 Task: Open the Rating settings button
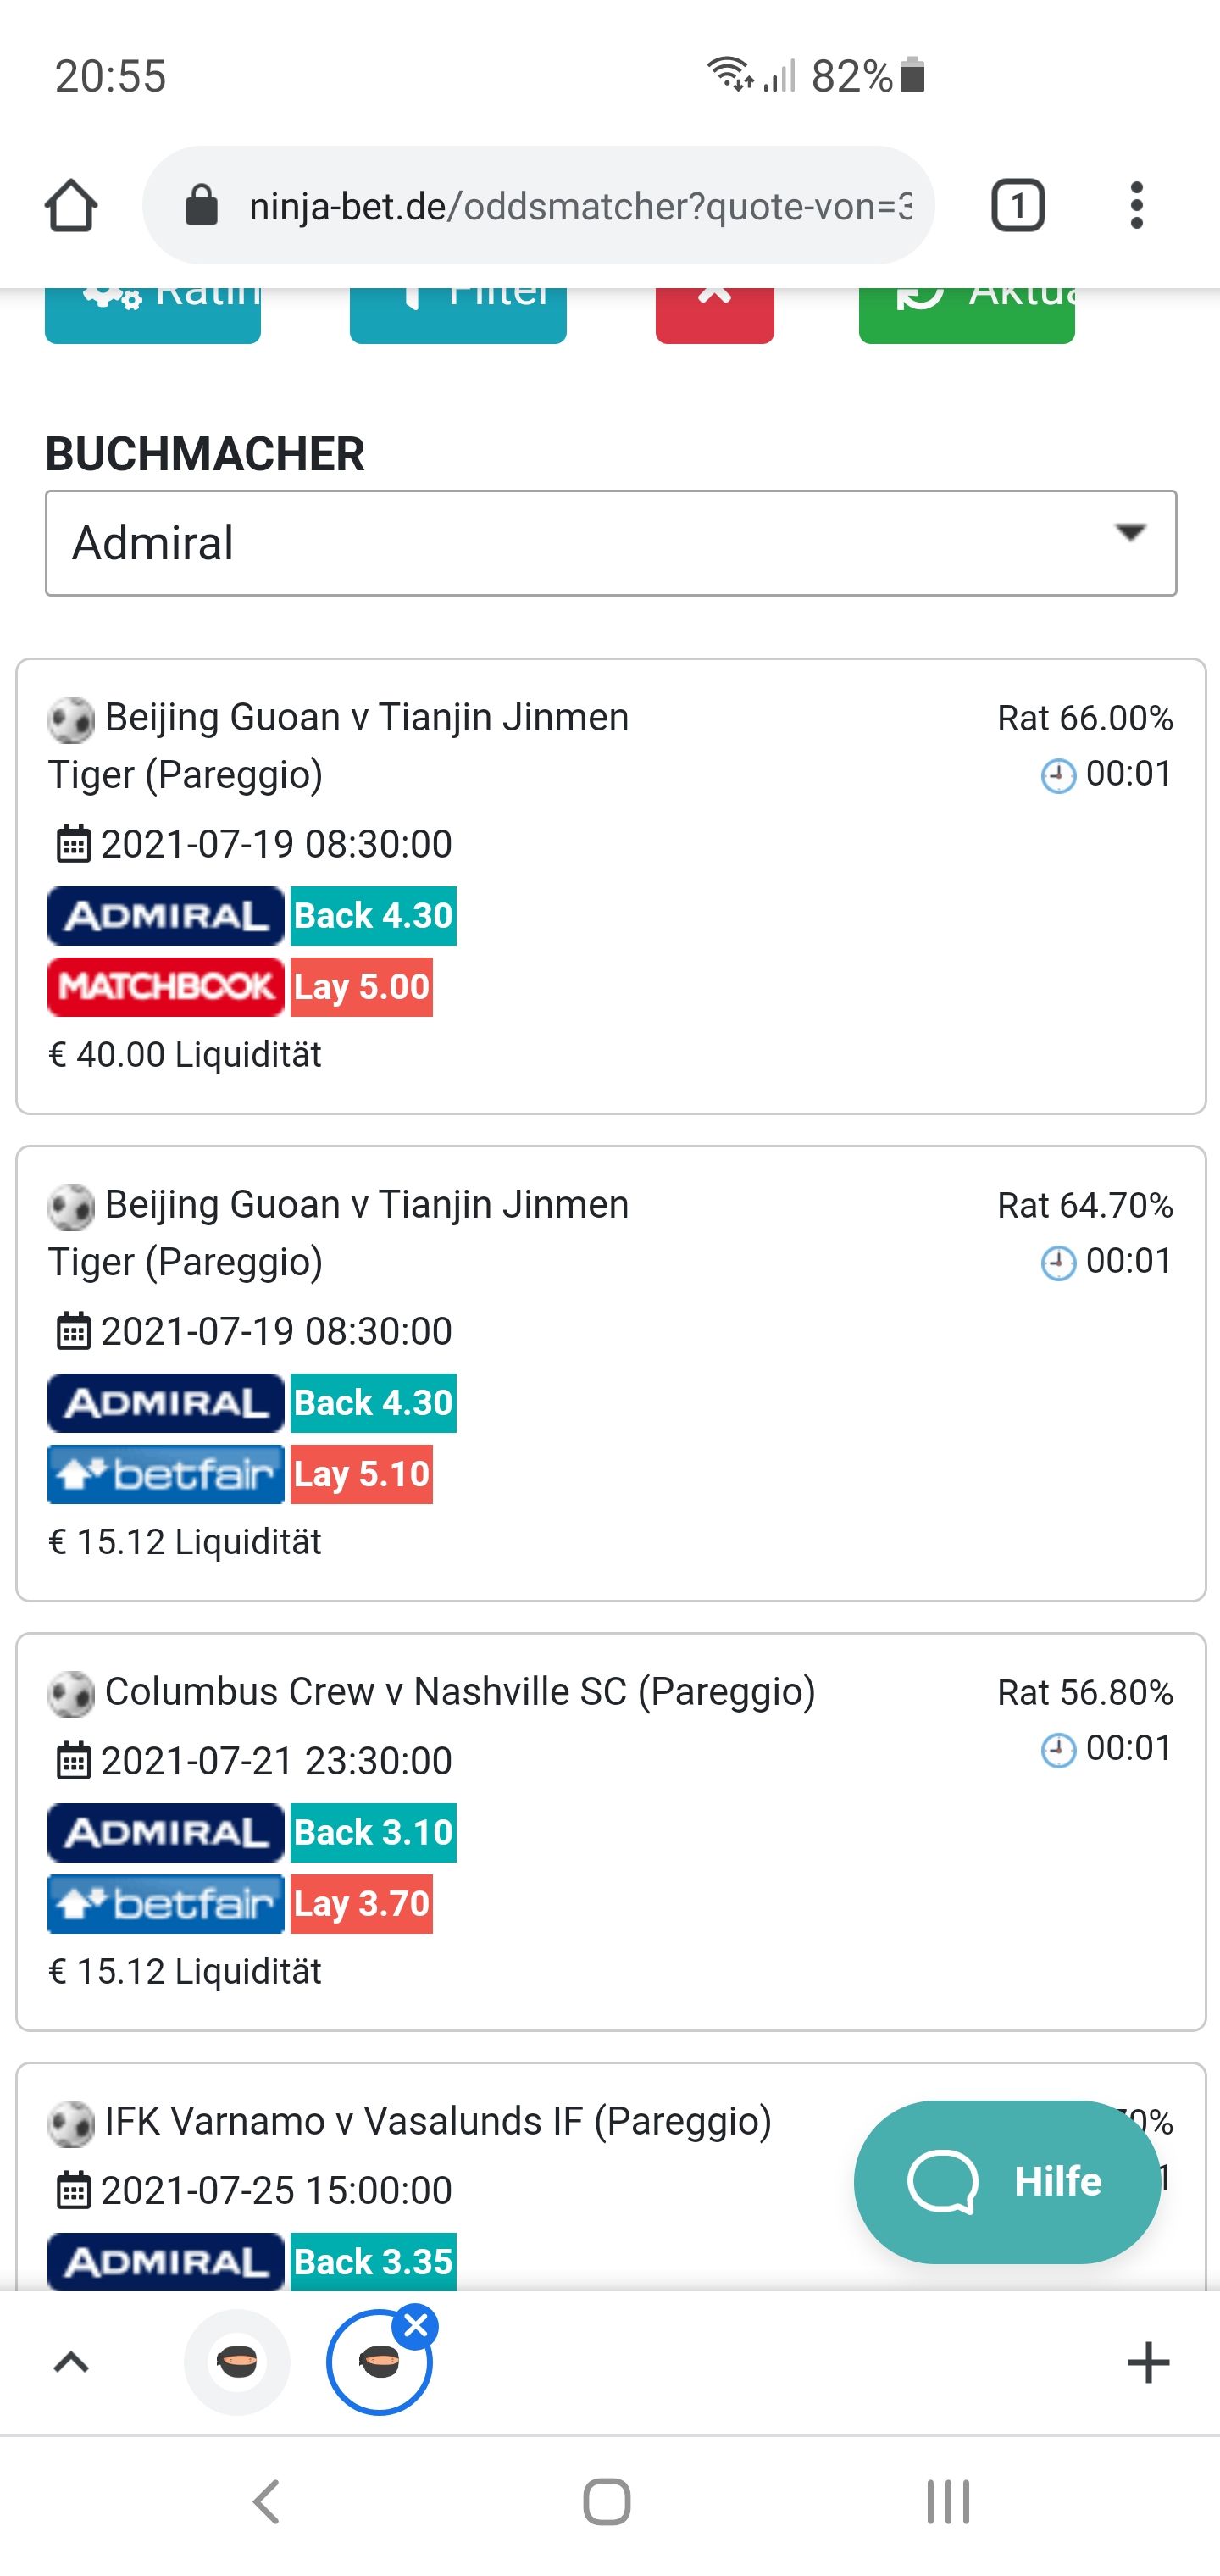pos(153,315)
